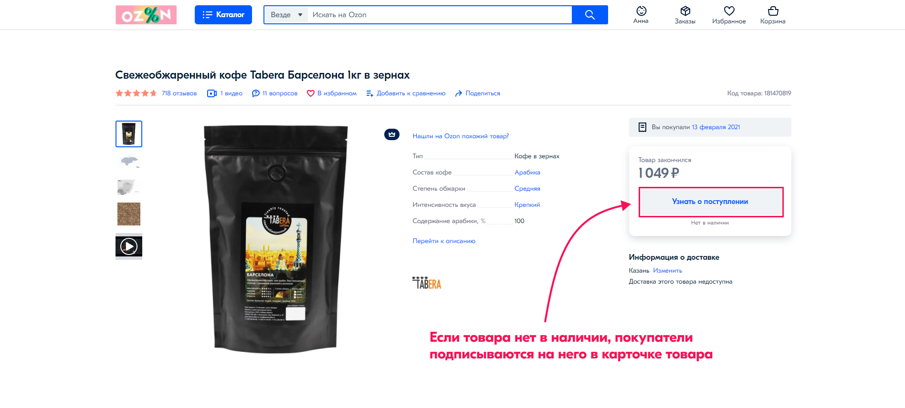Open 718 отзывов reviews link
This screenshot has height=408, width=905.
point(179,93)
